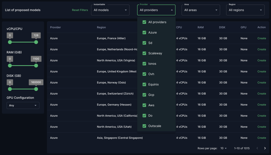Click the previous page arrow
Screen dimensions: 271x155
257,148
